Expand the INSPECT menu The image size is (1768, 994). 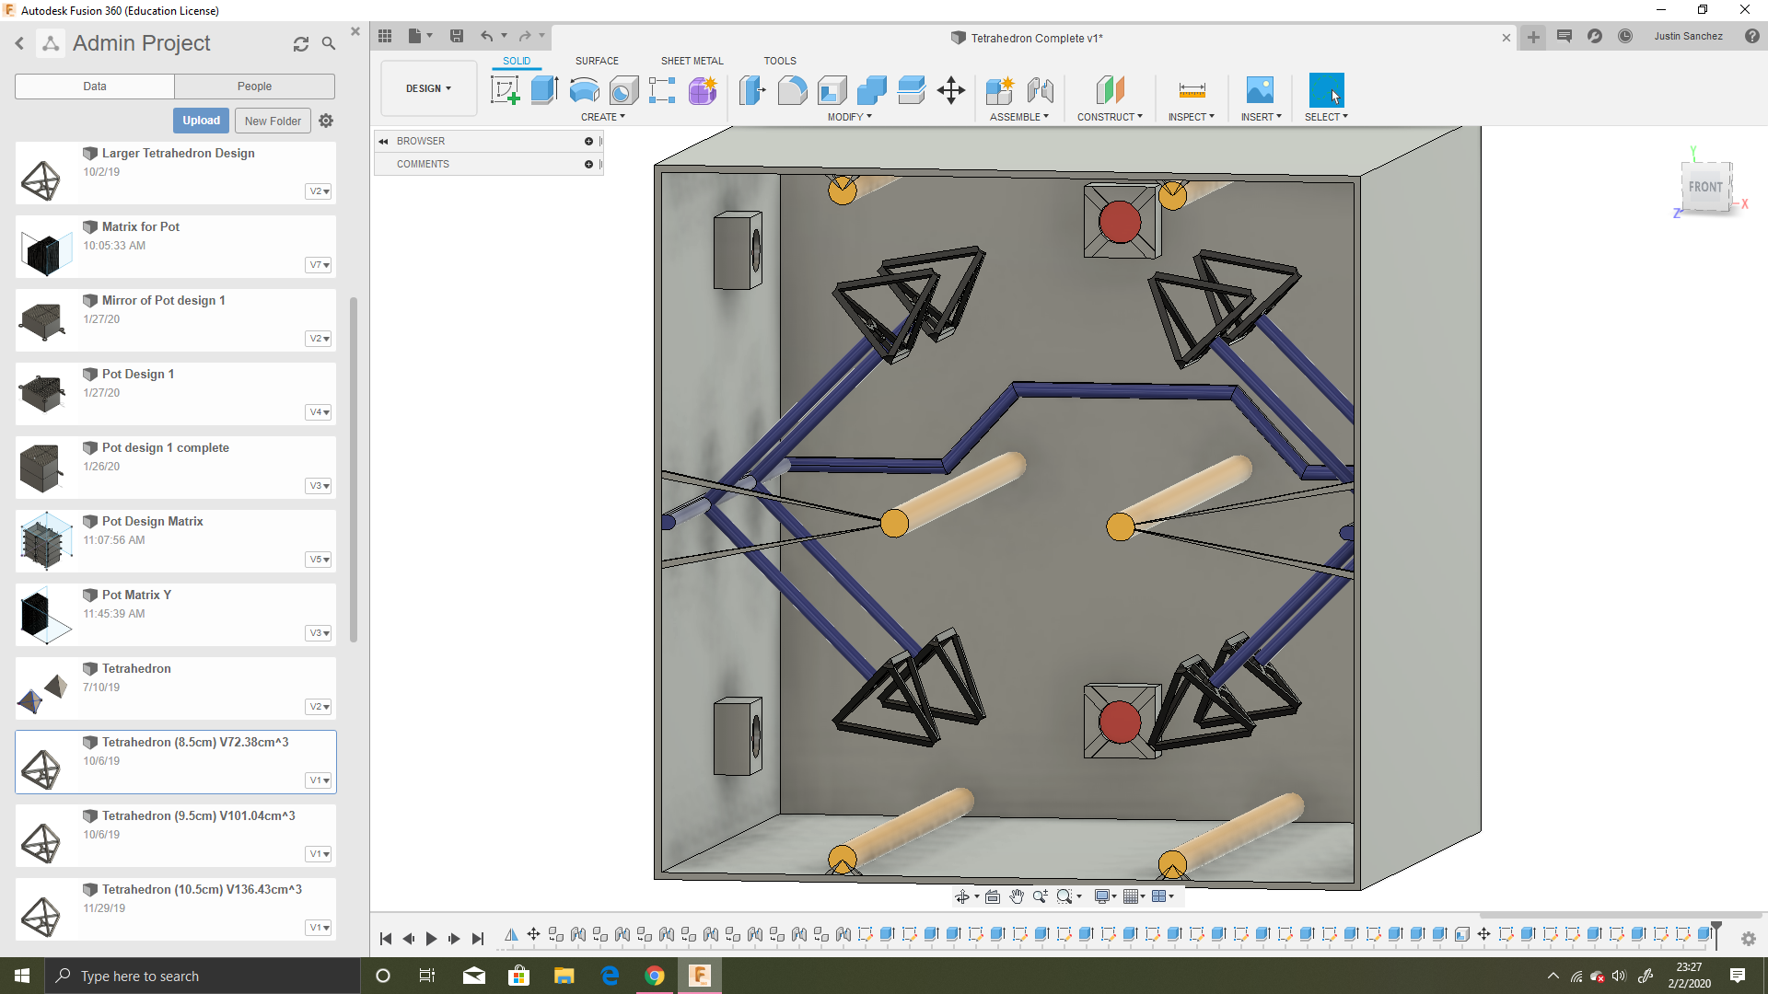click(1192, 117)
